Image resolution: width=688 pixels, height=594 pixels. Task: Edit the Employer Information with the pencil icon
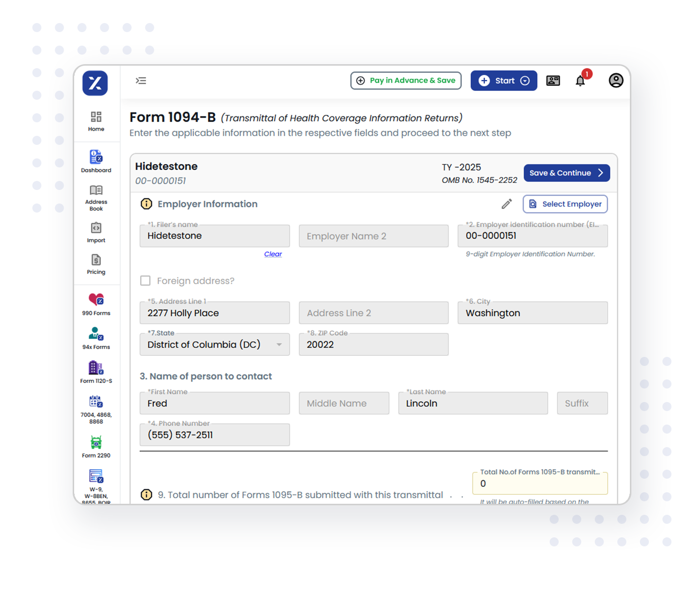[507, 204]
